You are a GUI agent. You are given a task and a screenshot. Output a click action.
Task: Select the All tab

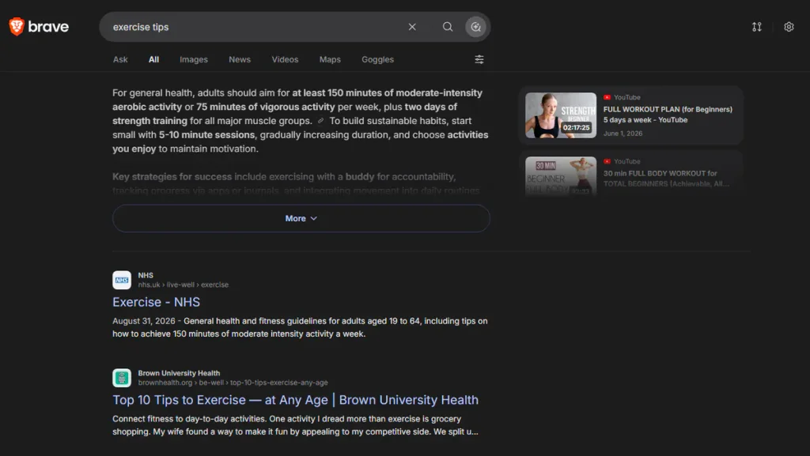click(x=153, y=59)
